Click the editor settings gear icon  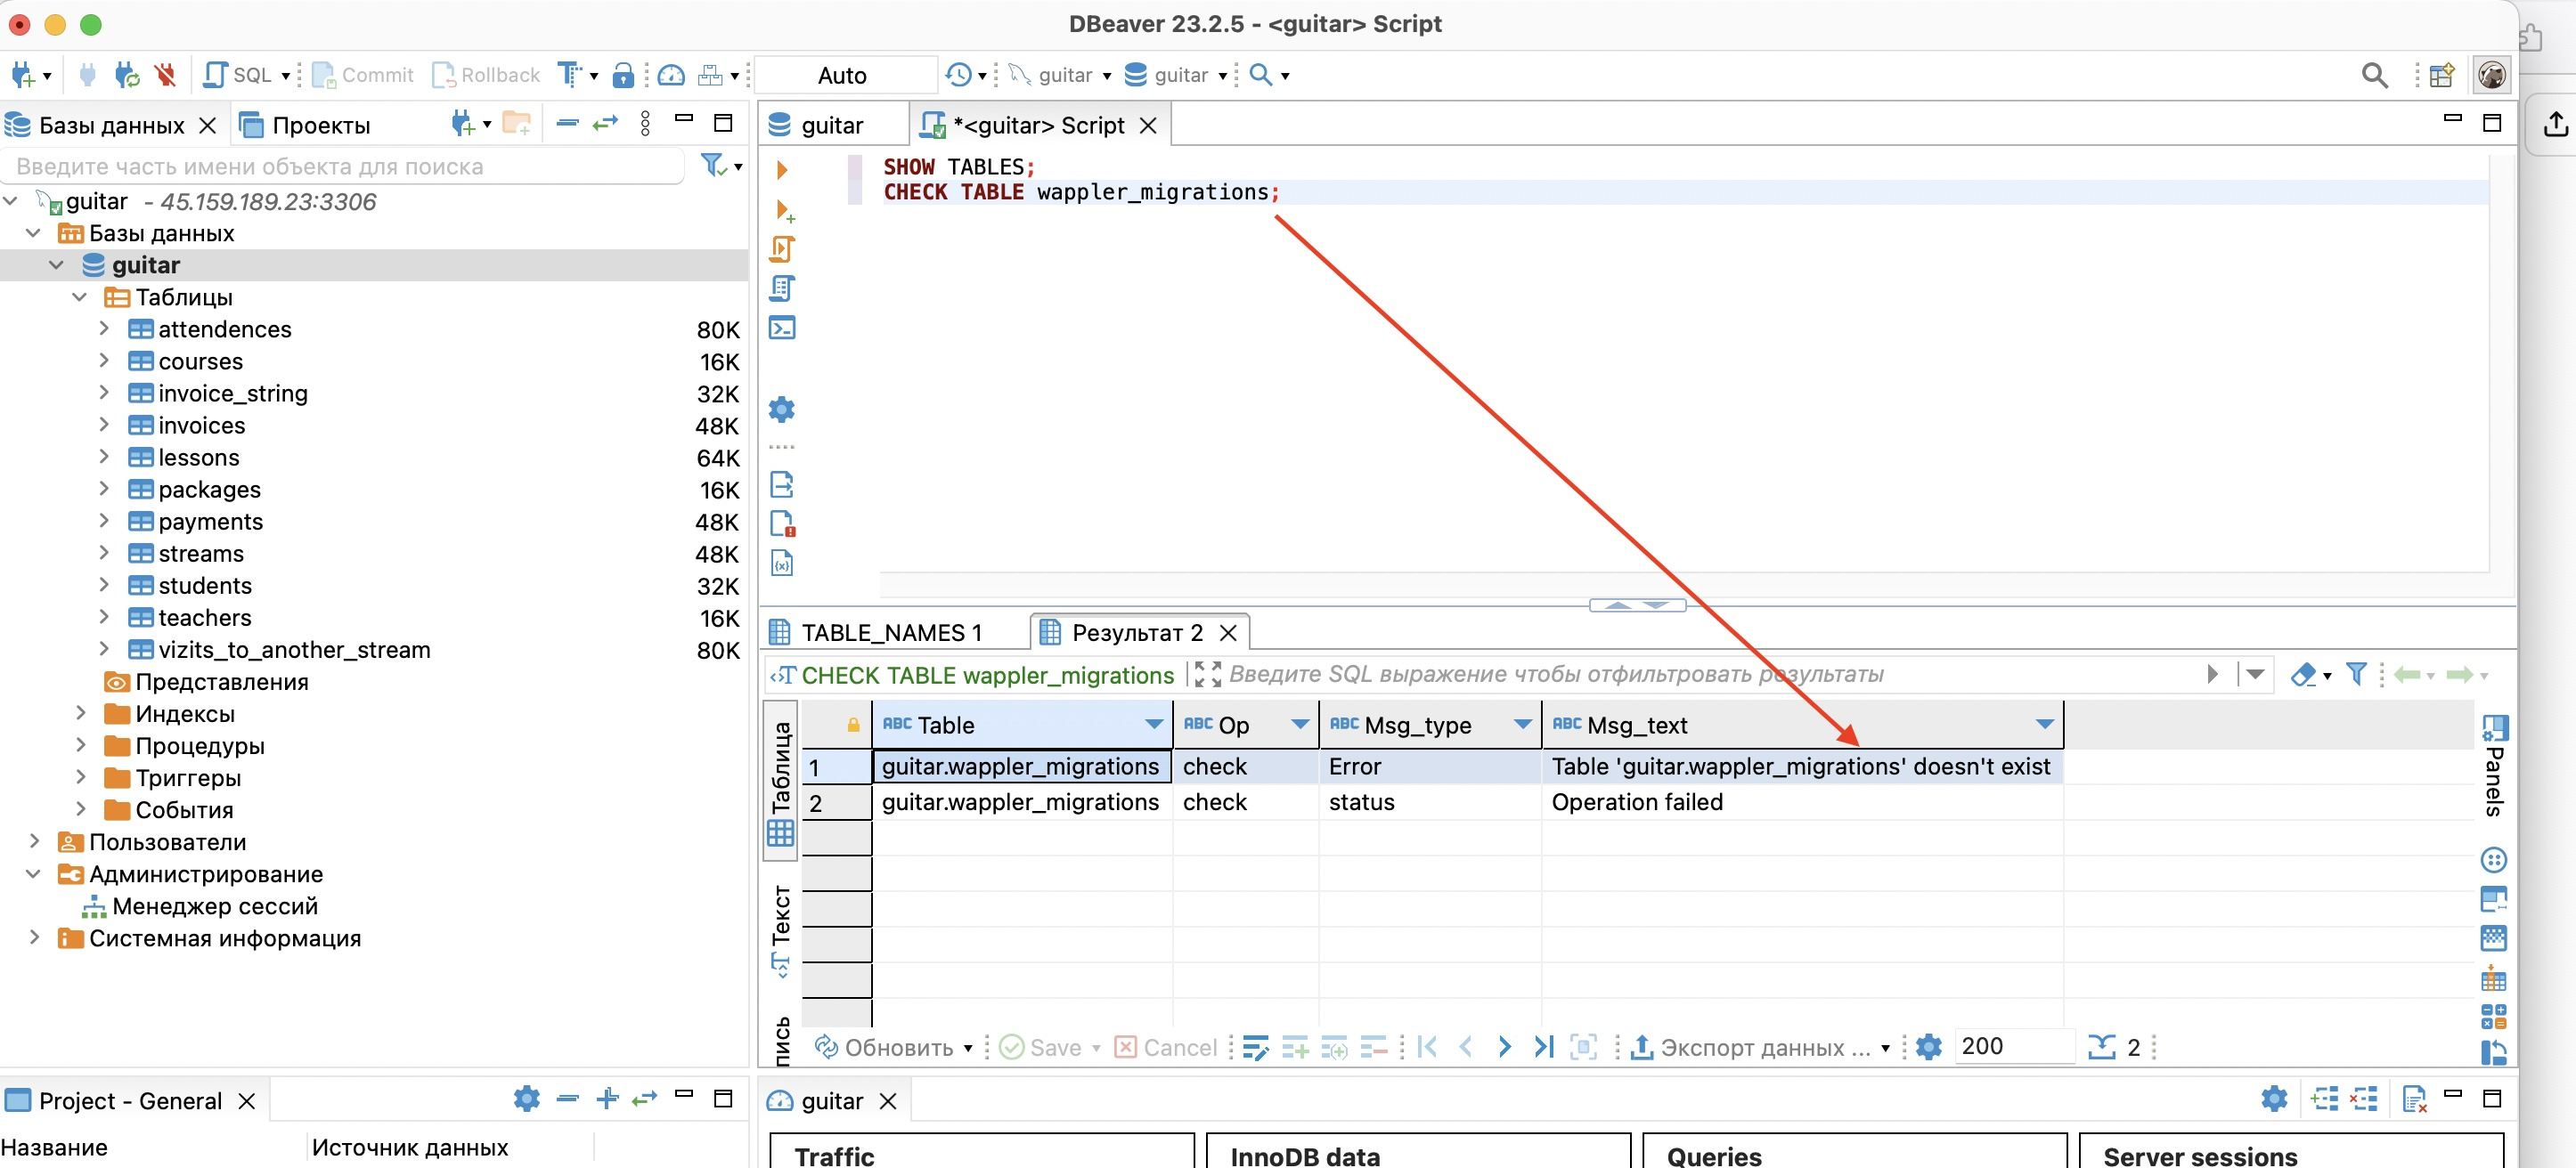coord(782,409)
